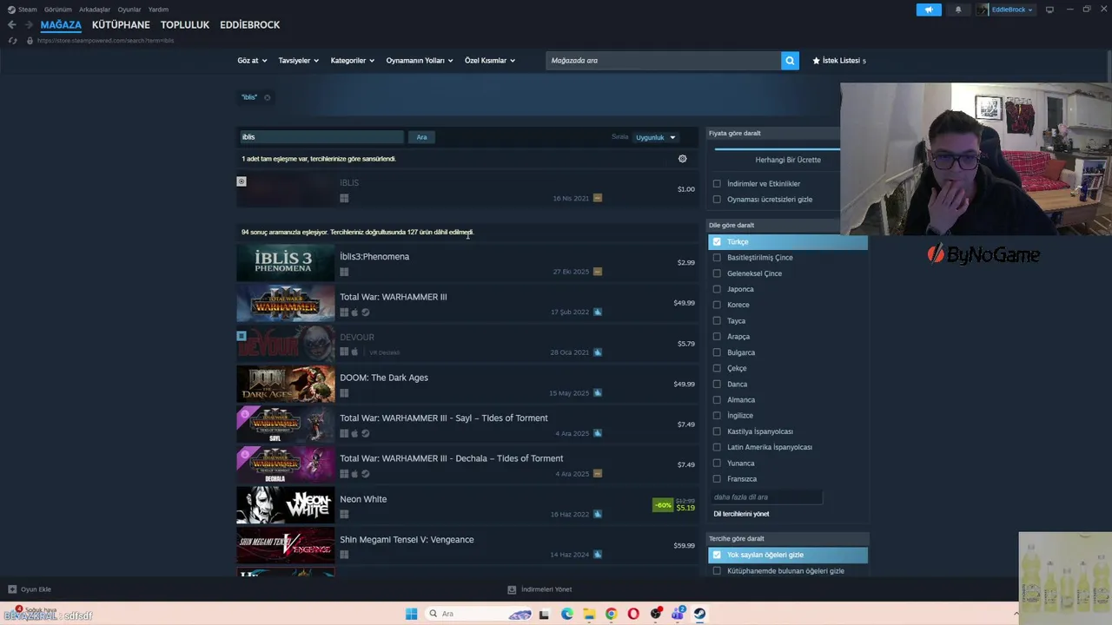Click the store search magnifier button
The image size is (1112, 625).
(x=790, y=61)
